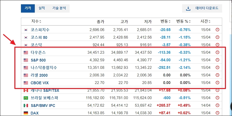
Task: Click the +0.62% change percentage
Action: pyautogui.click(x=184, y=113)
